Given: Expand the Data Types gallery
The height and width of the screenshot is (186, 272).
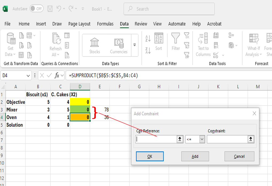Looking at the screenshot, I should click(135, 45).
